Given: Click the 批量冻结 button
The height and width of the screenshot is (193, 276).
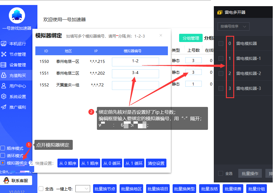Looking at the screenshot, I should pyautogui.click(x=209, y=189).
